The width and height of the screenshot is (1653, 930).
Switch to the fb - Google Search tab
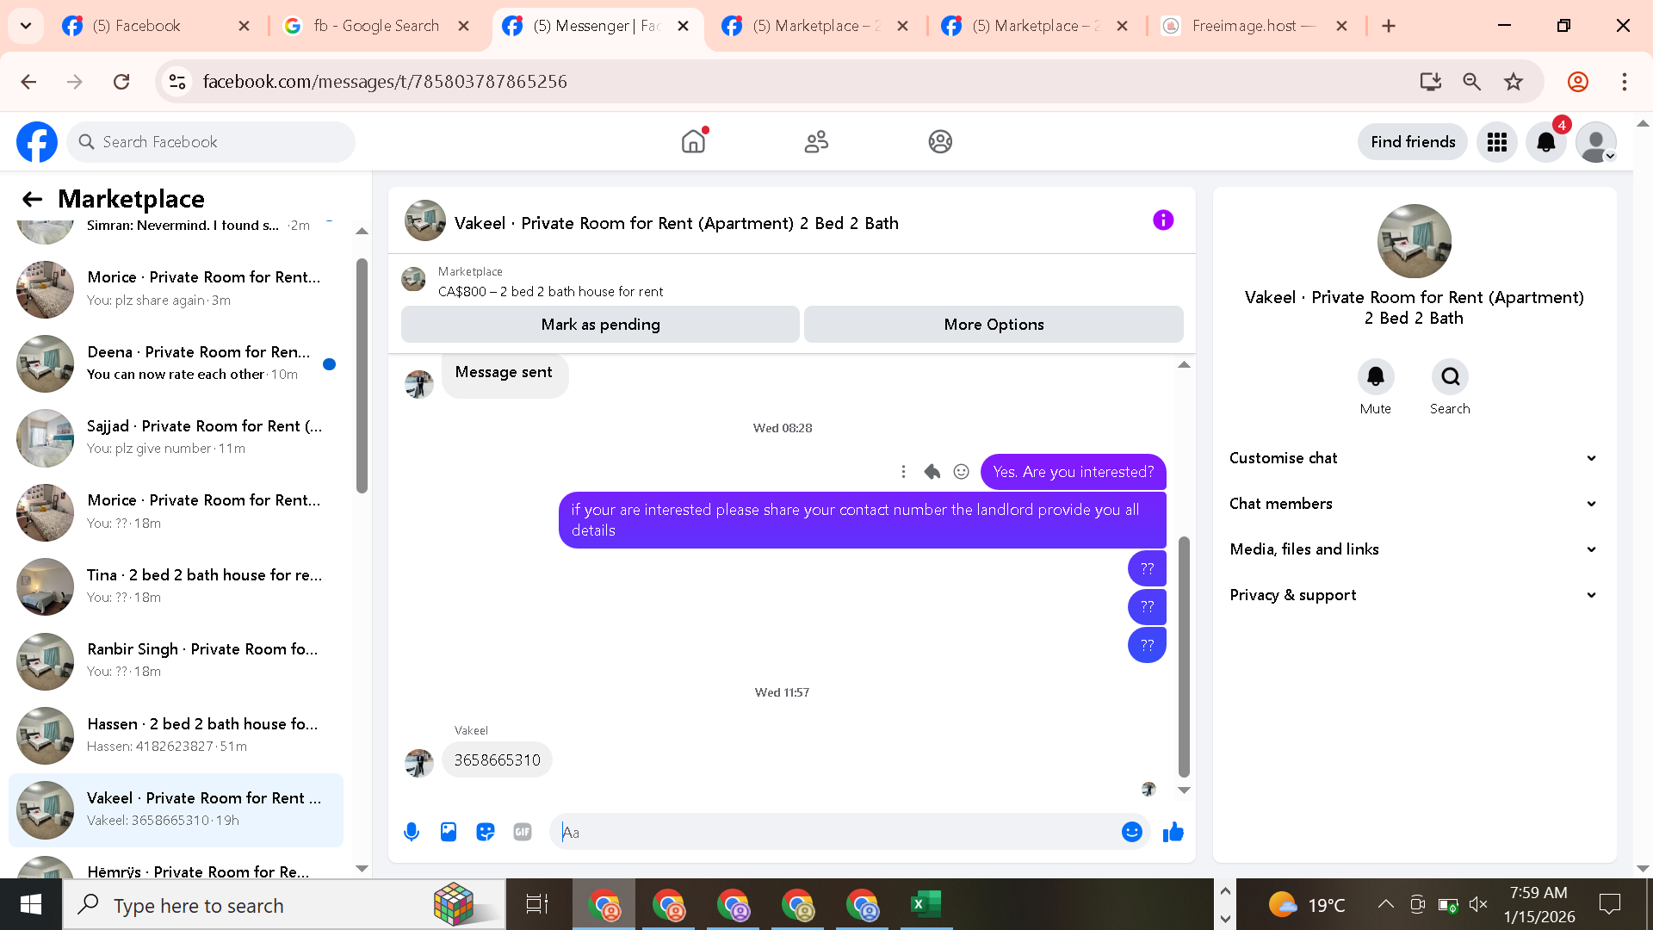(x=376, y=26)
